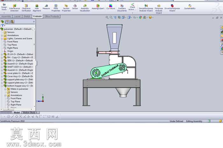Screen dimensions: 223x148
Task: Click the feed hopper on the model
Action: coord(114,38)
